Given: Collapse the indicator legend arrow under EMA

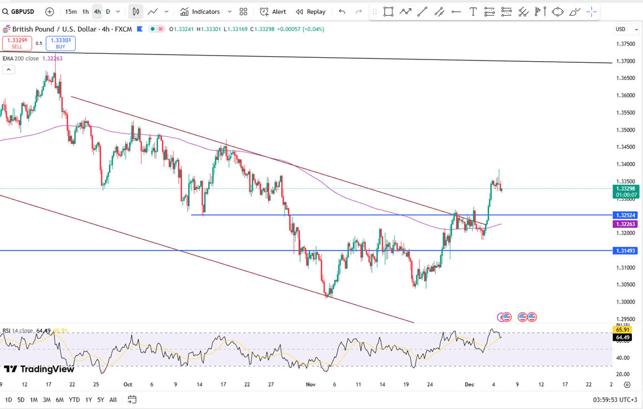Looking at the screenshot, I should click(8, 69).
